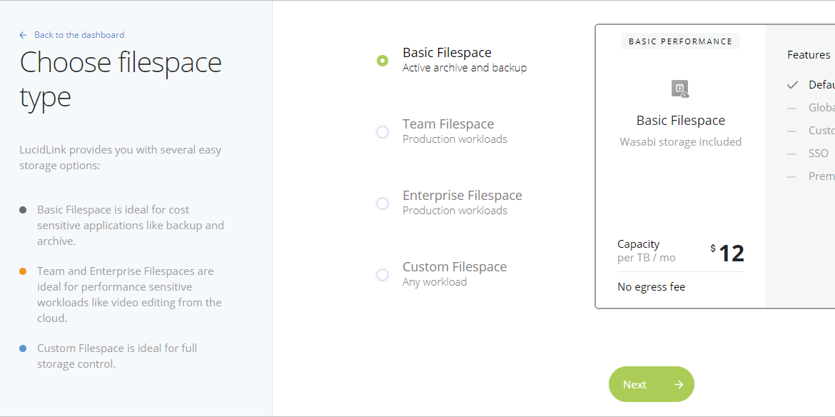This screenshot has width=835, height=417.
Task: Click the Next button
Action: [652, 384]
